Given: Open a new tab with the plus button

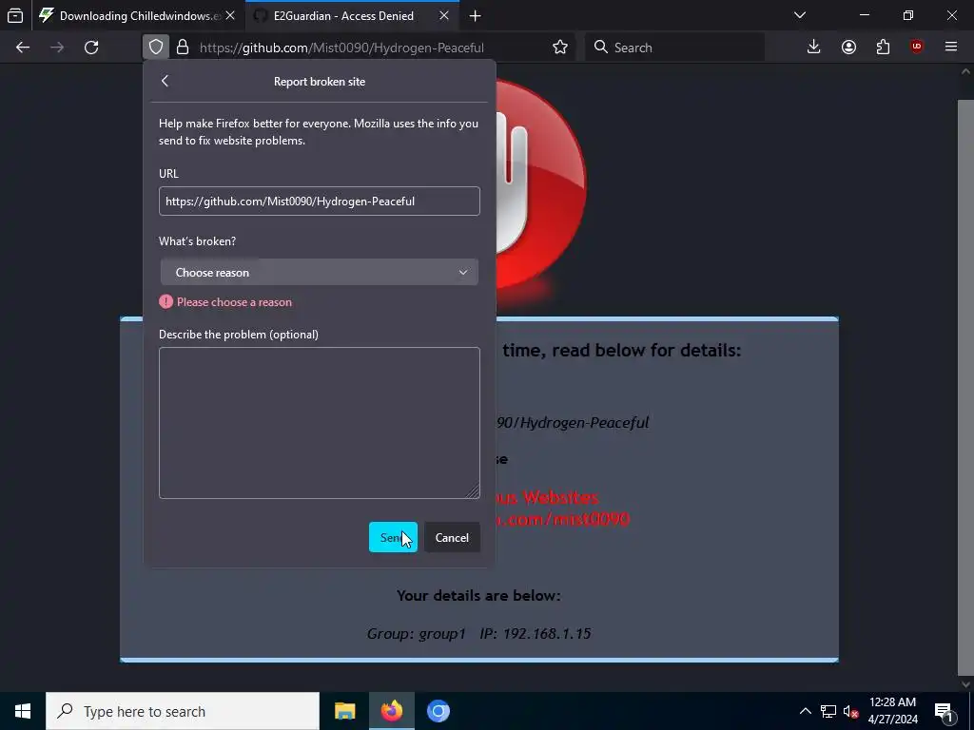Looking at the screenshot, I should click(476, 16).
